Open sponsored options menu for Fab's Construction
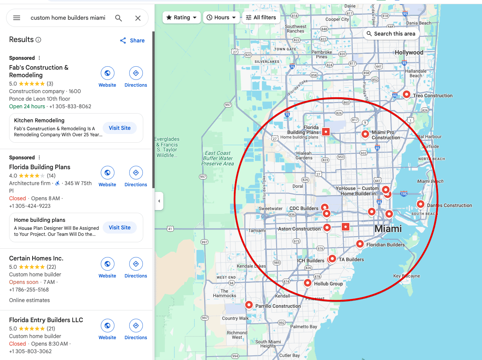 [x=39, y=58]
